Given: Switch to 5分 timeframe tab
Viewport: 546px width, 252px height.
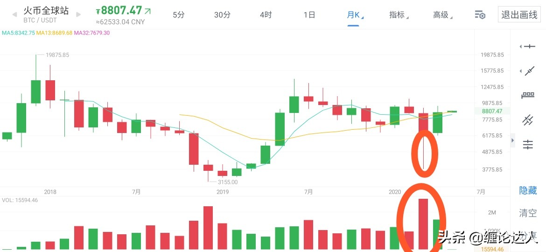Looking at the screenshot, I should (179, 15).
